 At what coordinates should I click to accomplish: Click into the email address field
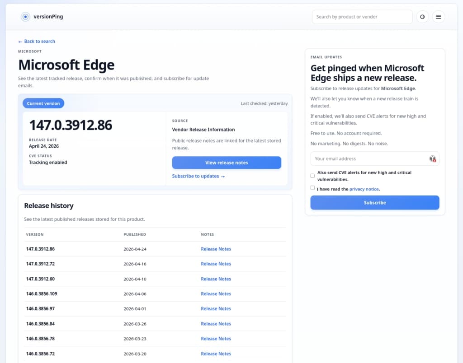coord(375,158)
